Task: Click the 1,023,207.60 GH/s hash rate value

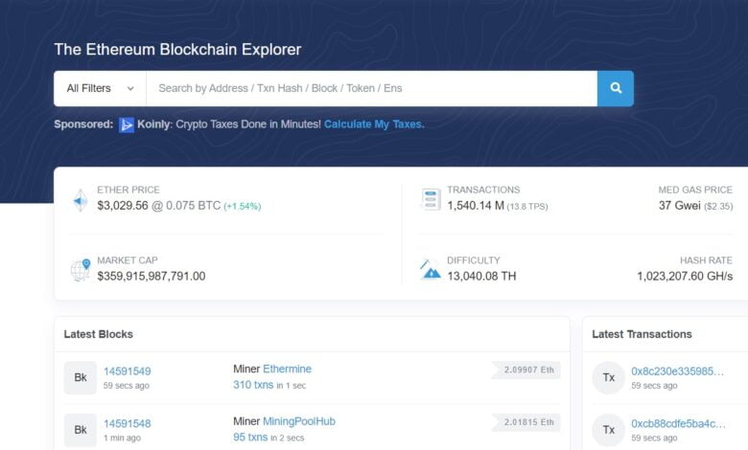Action: coord(685,276)
